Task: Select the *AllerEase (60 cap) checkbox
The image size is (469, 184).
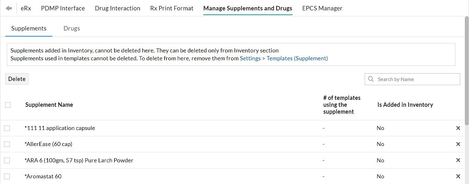Action: [x=7, y=144]
